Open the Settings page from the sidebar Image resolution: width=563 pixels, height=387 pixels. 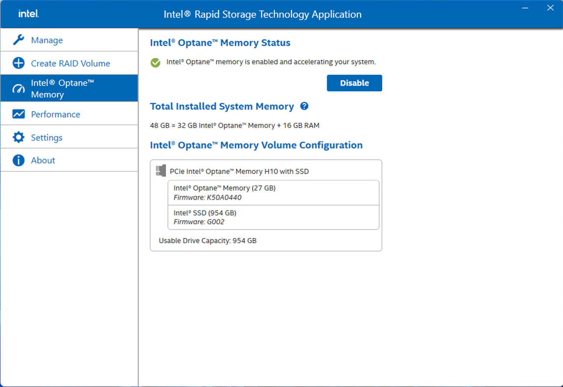click(46, 137)
